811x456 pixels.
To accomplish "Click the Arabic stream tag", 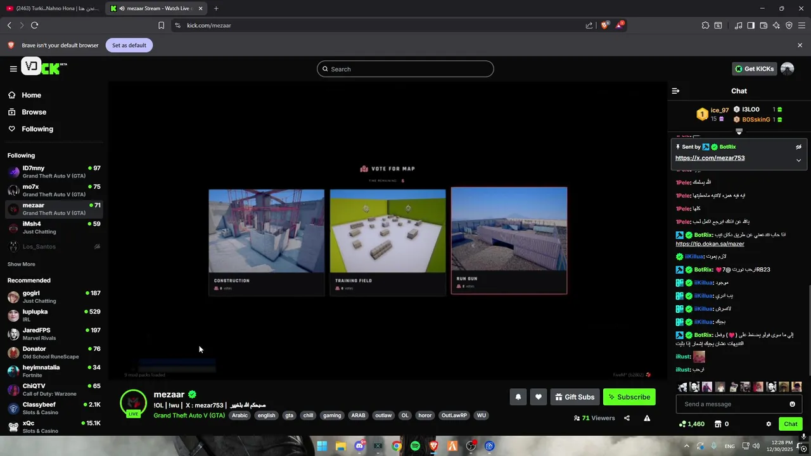I will pyautogui.click(x=239, y=415).
